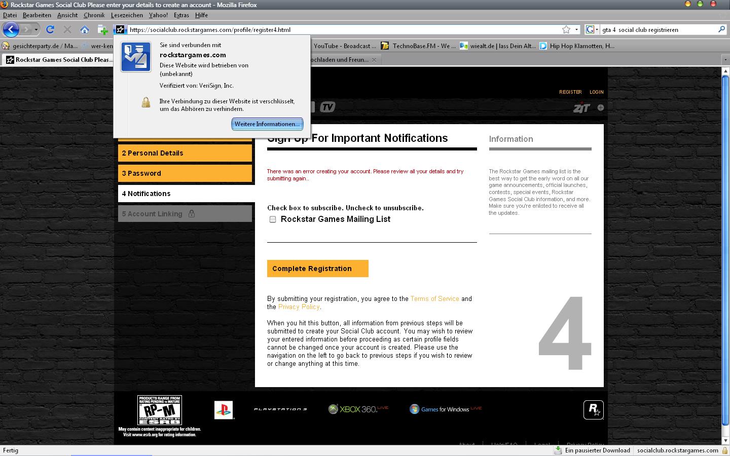730x456 pixels.
Task: Click the padlock encryption icon in popup
Action: [146, 103]
